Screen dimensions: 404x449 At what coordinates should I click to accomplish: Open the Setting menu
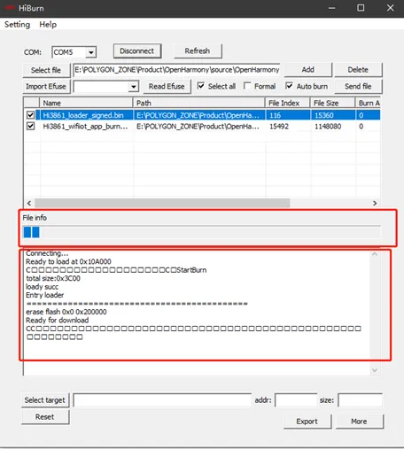tap(17, 25)
